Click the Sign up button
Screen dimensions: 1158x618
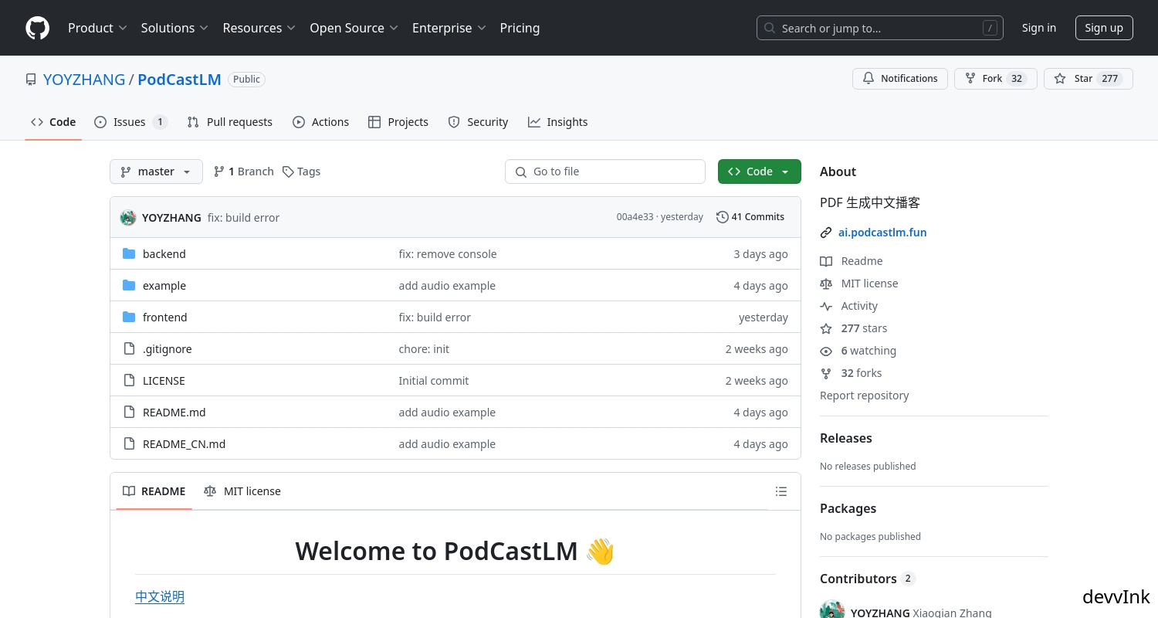pyautogui.click(x=1104, y=28)
